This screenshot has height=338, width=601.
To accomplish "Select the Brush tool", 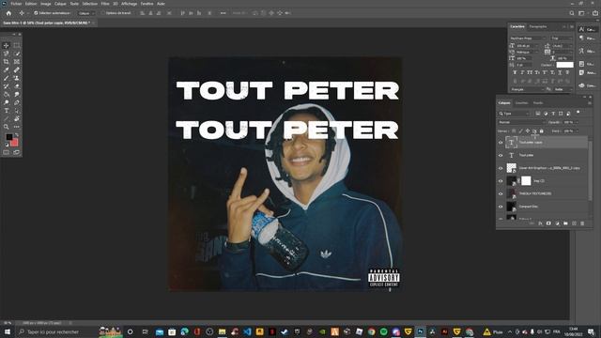I will [x=7, y=78].
